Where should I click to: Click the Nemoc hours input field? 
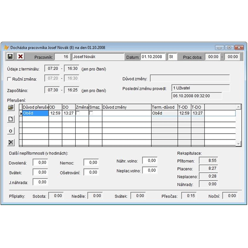tap(91, 162)
